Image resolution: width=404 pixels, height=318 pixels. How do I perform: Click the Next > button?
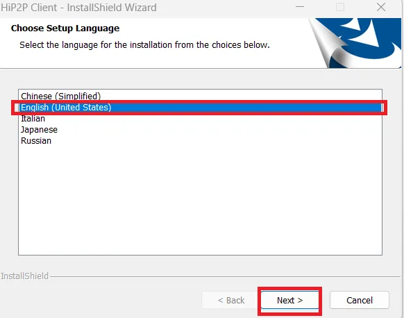289,300
